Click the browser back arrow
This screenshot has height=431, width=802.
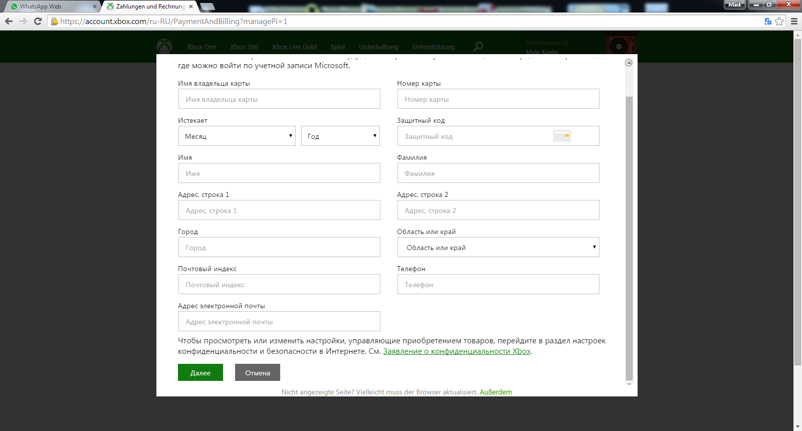pos(9,21)
